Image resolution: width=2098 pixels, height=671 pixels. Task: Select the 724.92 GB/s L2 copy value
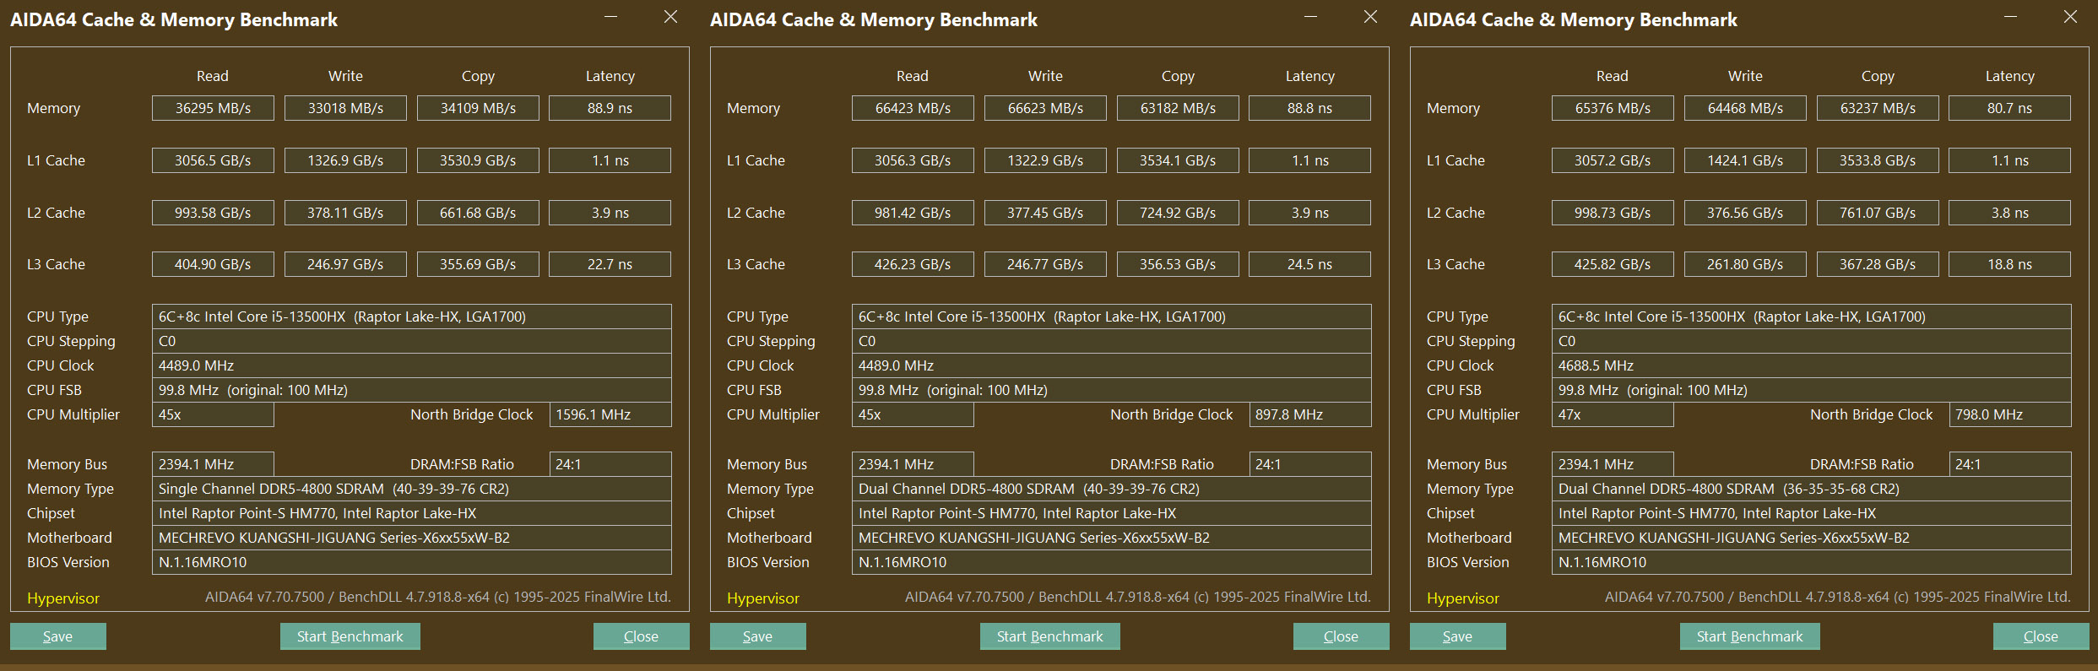click(x=1178, y=213)
